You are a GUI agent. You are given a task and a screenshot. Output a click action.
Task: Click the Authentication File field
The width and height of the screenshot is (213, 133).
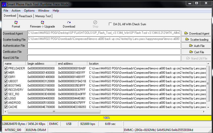point(104,46)
